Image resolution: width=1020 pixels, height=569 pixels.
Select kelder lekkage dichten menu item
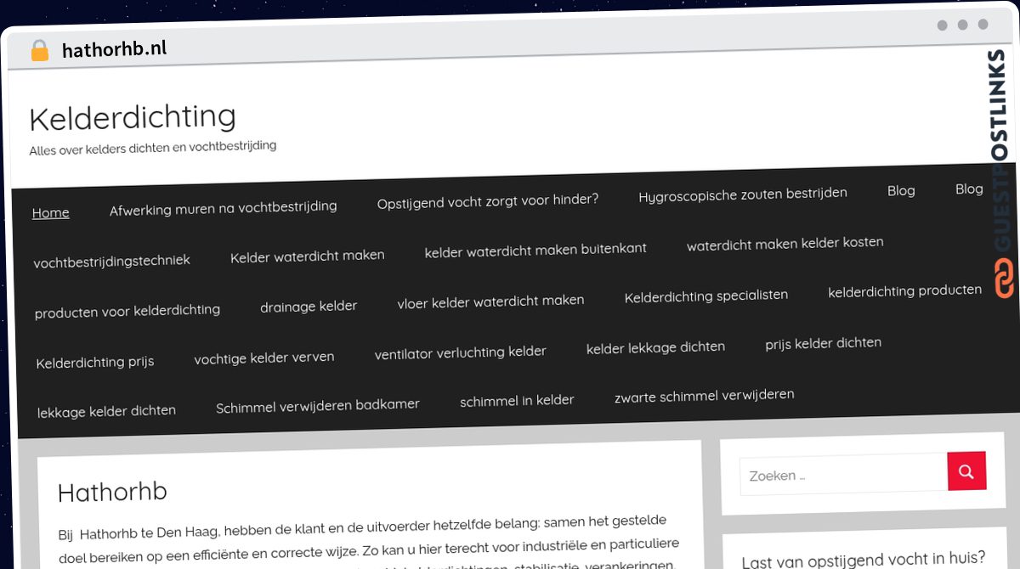[x=655, y=347]
